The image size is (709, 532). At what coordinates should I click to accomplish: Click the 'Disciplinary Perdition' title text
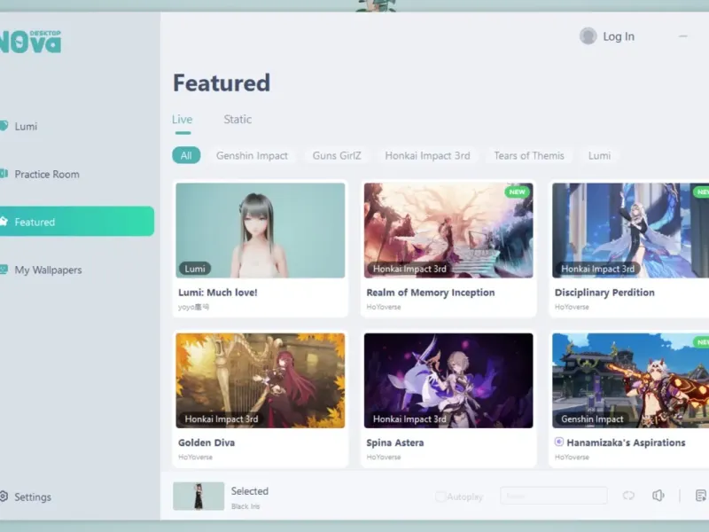[x=604, y=293]
